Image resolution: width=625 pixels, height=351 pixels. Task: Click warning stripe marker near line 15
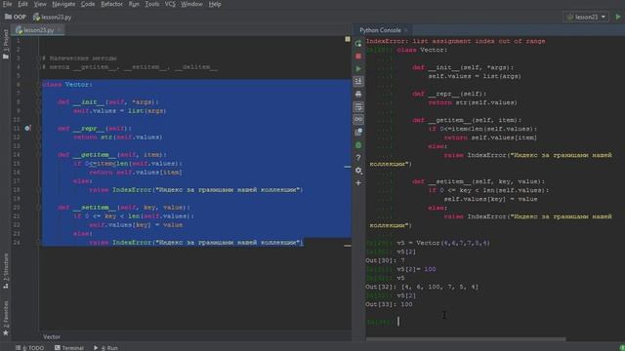click(x=348, y=167)
